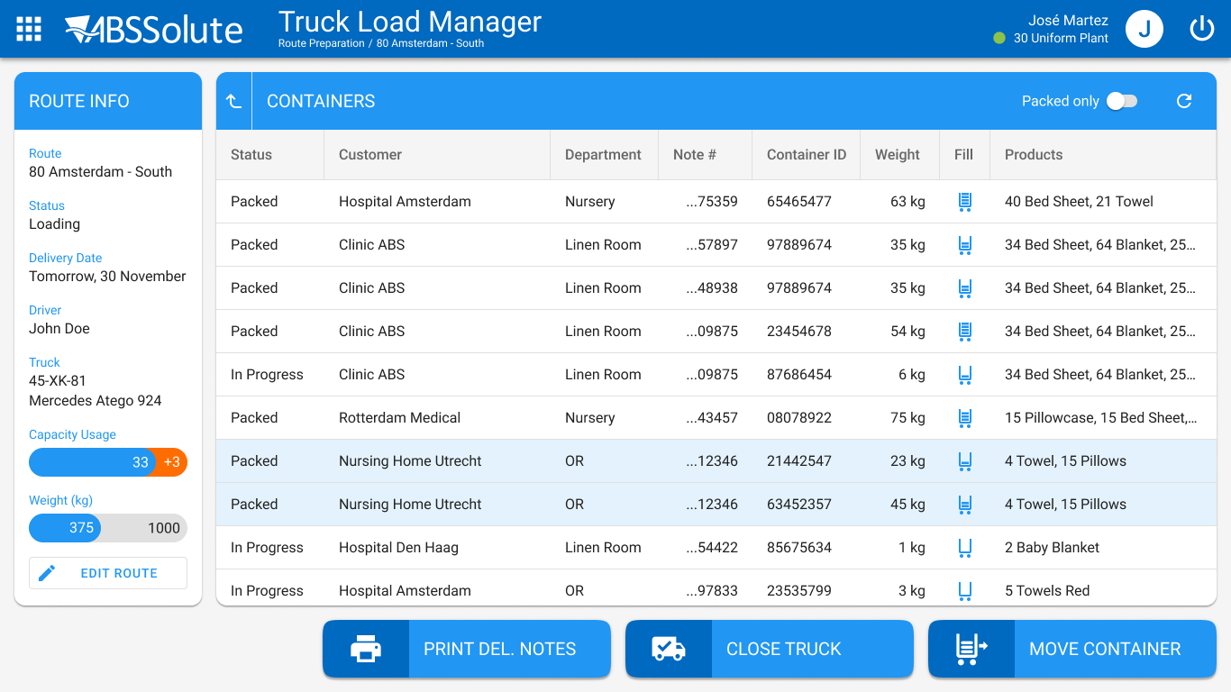Click PRINT DEL. NOTES button label

coord(500,649)
